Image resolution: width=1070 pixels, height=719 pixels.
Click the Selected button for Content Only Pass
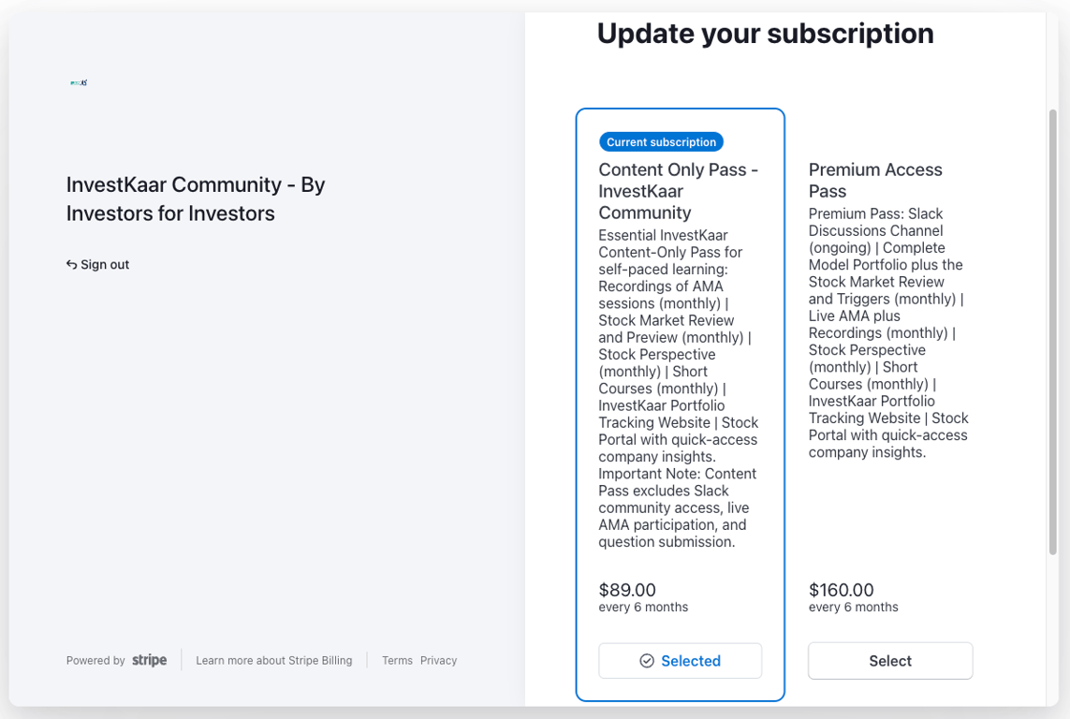pyautogui.click(x=681, y=661)
